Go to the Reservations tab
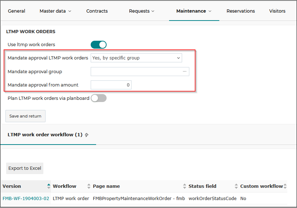 point(241,11)
